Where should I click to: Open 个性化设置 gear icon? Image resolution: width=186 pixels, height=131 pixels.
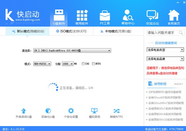click(71, 111)
